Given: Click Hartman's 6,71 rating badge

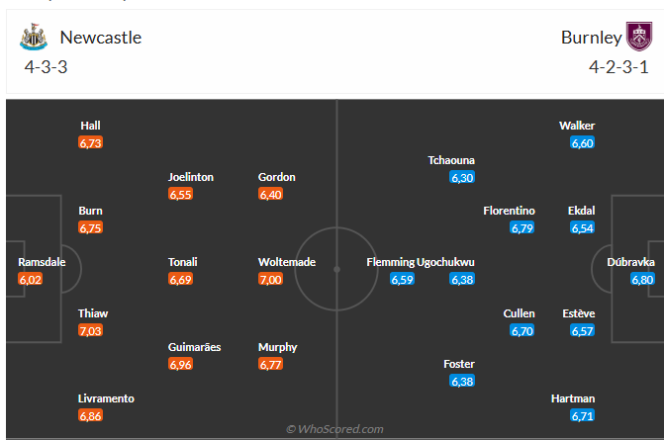Looking at the screenshot, I should point(583,416).
